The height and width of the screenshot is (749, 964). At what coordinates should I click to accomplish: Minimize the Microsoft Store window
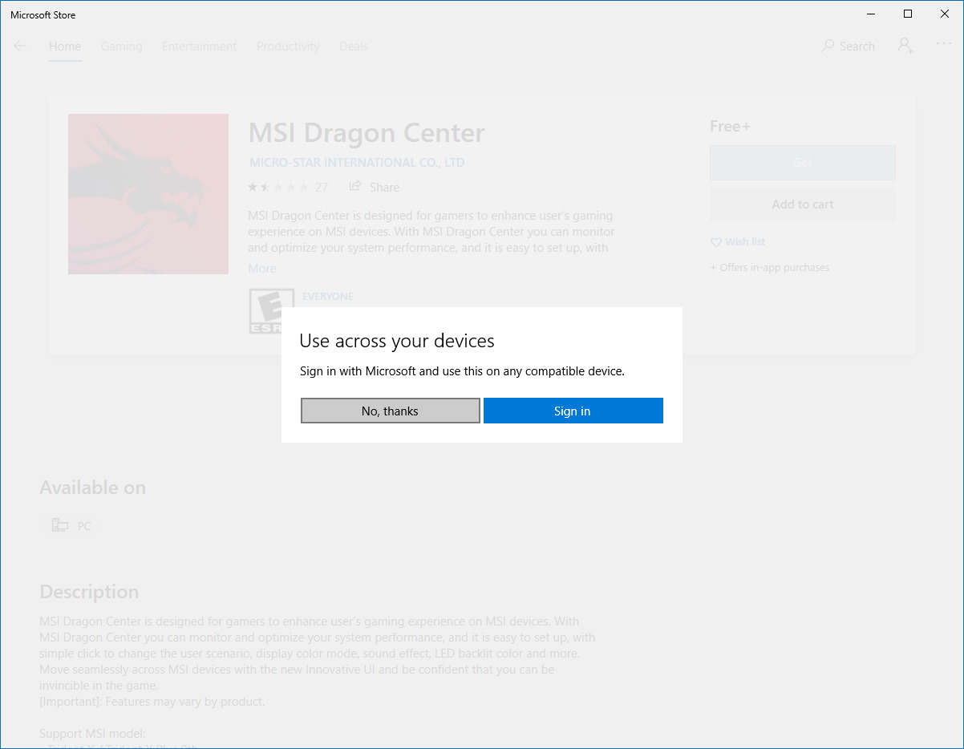click(871, 14)
